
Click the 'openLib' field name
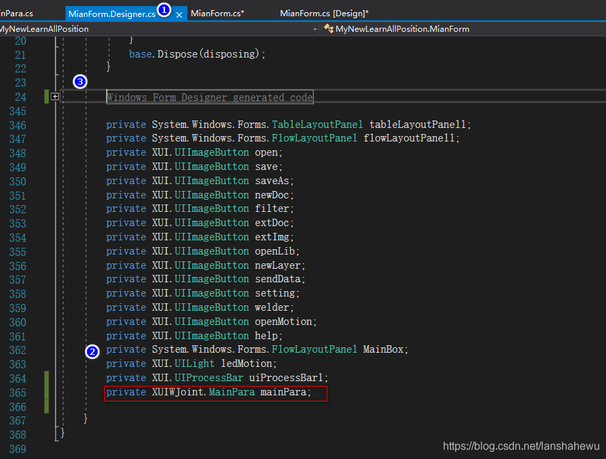[275, 251]
